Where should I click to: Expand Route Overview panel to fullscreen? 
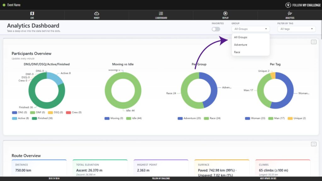click(x=314, y=144)
